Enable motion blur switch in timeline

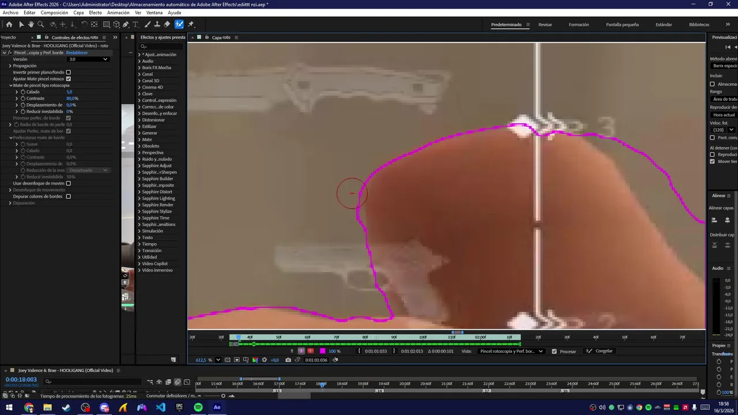[x=178, y=382]
